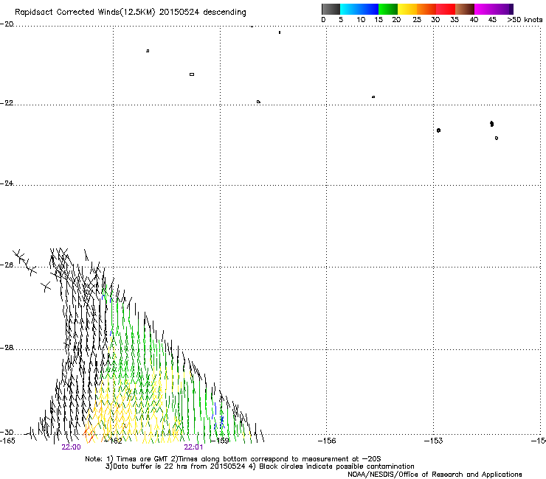Click the longitude label '-165'
This screenshot has height=479, width=546.
tap(7, 441)
